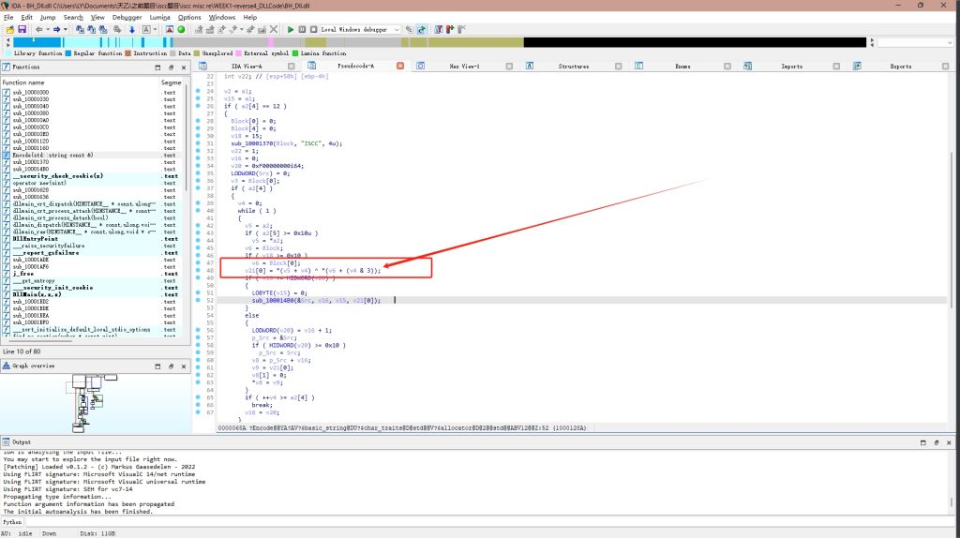Pause the debugger process
This screenshot has height=538, width=960.
click(302, 29)
